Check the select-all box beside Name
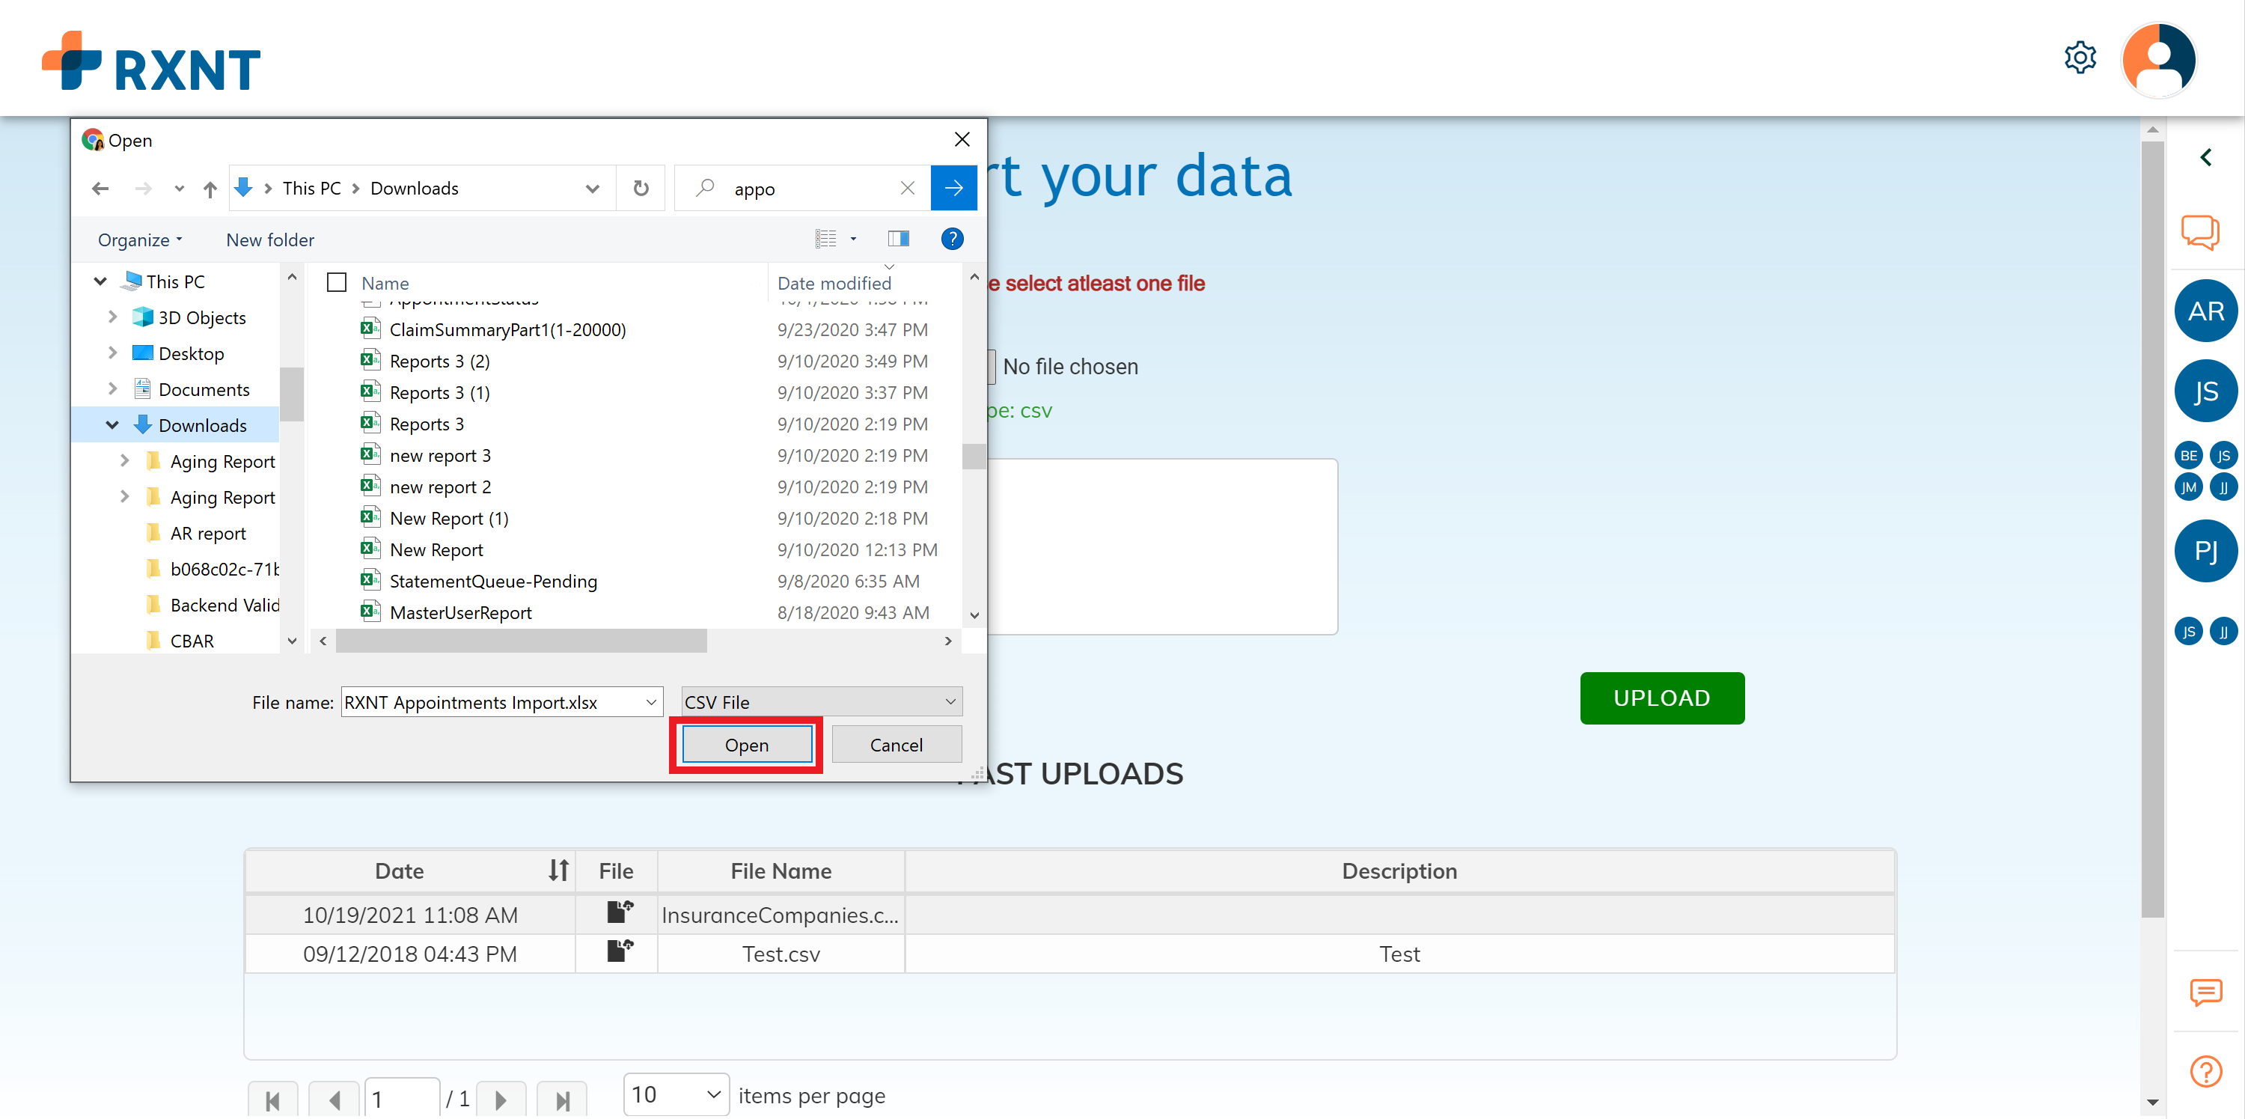This screenshot has width=2245, height=1119. [x=337, y=282]
